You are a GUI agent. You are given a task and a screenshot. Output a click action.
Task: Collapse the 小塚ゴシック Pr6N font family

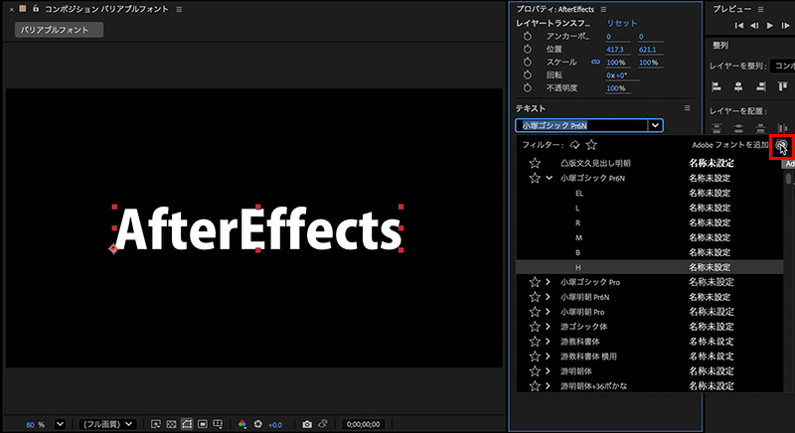[x=549, y=178]
